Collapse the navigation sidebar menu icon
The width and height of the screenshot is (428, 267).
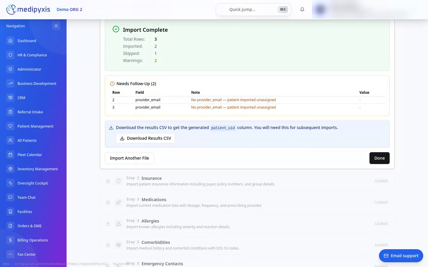[x=56, y=26]
